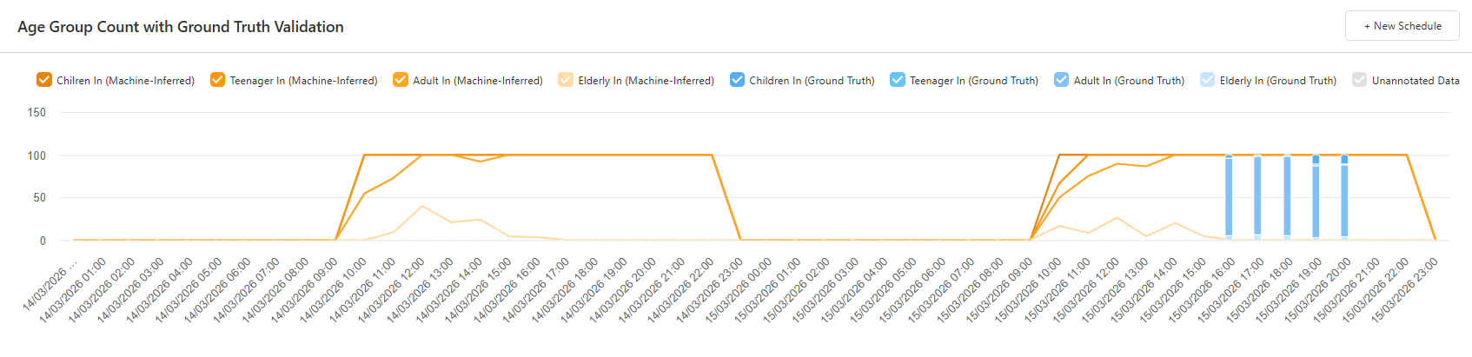The height and width of the screenshot is (357, 1472).
Task: Uncheck the Chilren In (Machine-Inferred) checkbox
Action: [x=44, y=80]
